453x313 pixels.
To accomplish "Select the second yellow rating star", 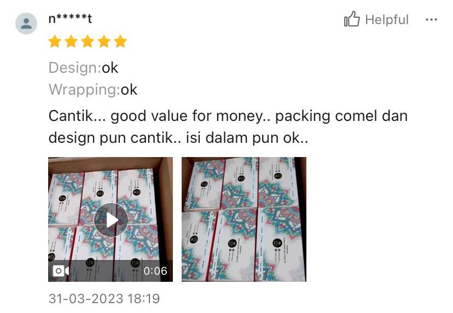I will click(71, 42).
